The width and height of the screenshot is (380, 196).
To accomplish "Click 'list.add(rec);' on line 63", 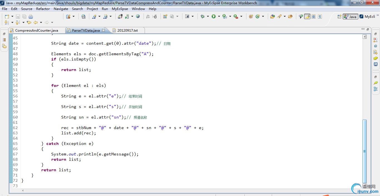I will click(79, 133).
